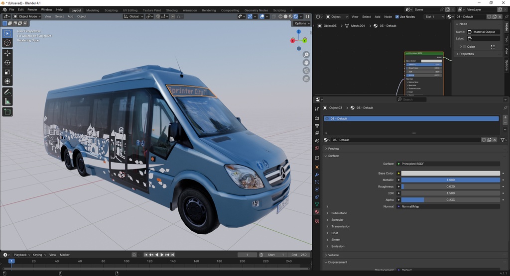510x276 pixels.
Task: Toggle auto keying record button
Action: click(134, 255)
